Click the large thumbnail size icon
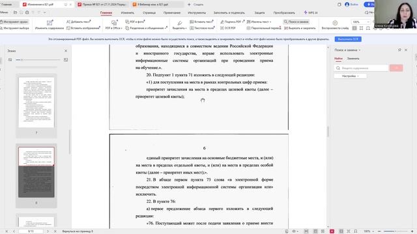The height and width of the screenshot is (234, 417). pyautogui.click(x=66, y=60)
